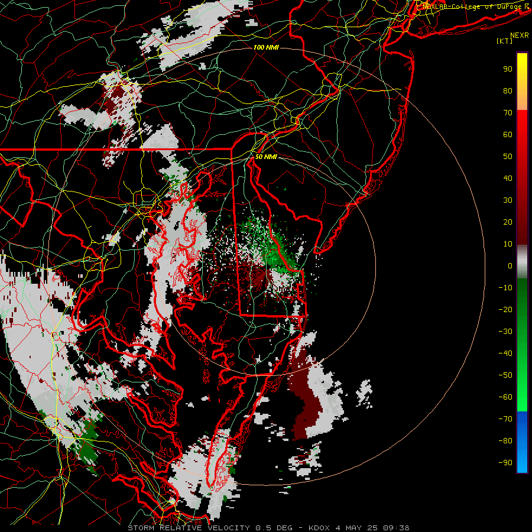Click the positive 70 scale label
This screenshot has height=532, width=532.
[508, 113]
